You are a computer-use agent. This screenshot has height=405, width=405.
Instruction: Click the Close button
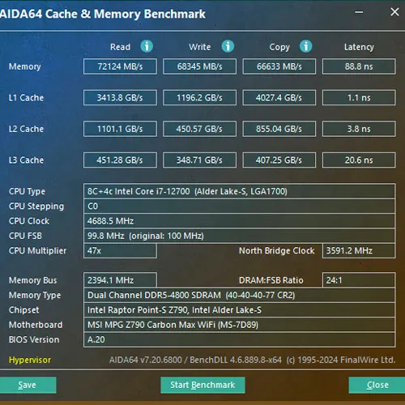pyautogui.click(x=377, y=385)
